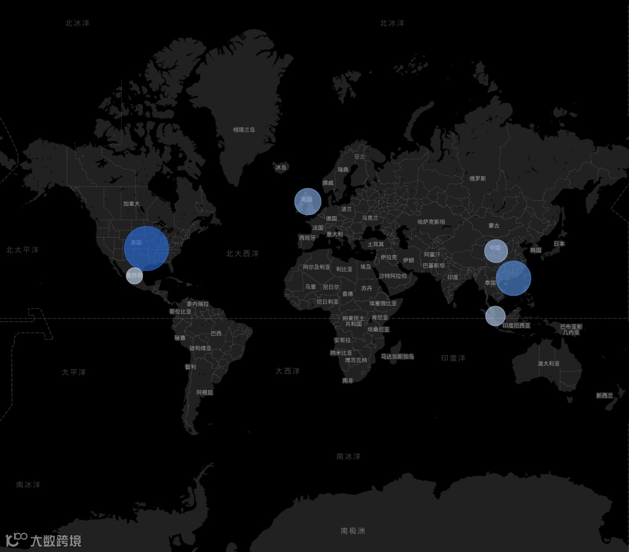Click the large blue bubble over 美国

click(146, 248)
